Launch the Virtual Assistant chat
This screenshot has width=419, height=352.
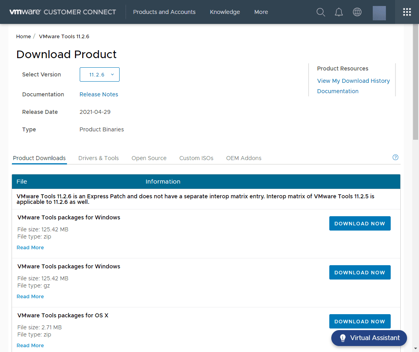click(369, 338)
